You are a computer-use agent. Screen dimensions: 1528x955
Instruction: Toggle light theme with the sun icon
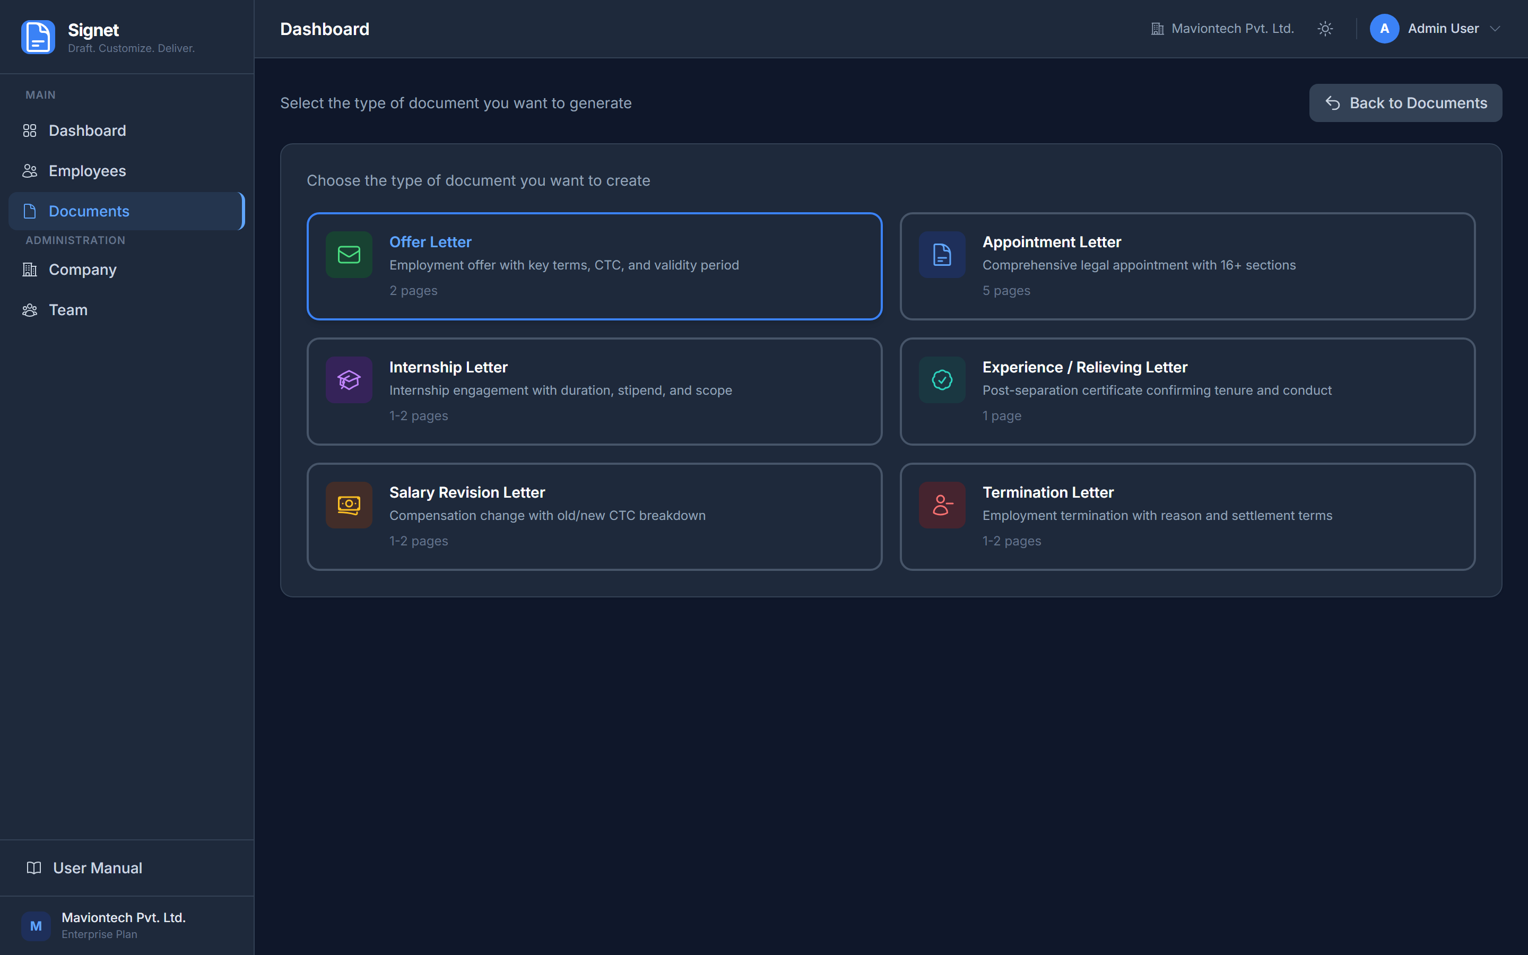tap(1325, 29)
